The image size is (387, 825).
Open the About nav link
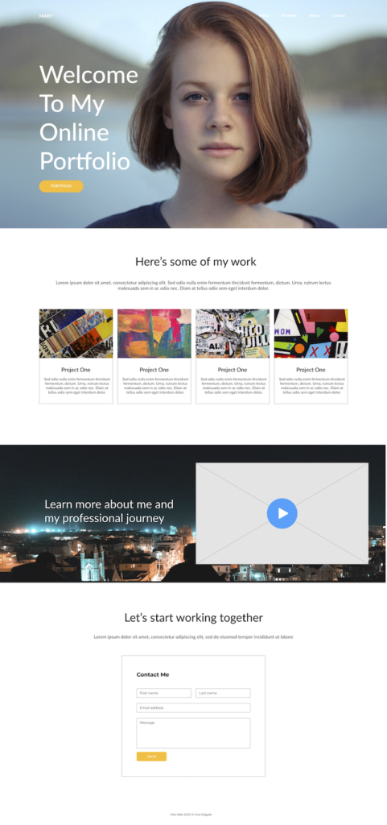(x=314, y=16)
